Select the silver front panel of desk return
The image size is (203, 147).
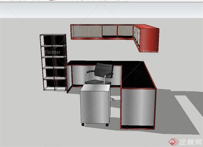pyautogui.click(x=138, y=107)
